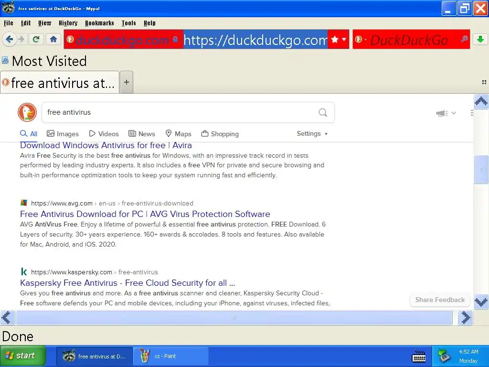Click the horizontal scrollbar thumb
This screenshot has height=367, width=489.
tap(234, 318)
